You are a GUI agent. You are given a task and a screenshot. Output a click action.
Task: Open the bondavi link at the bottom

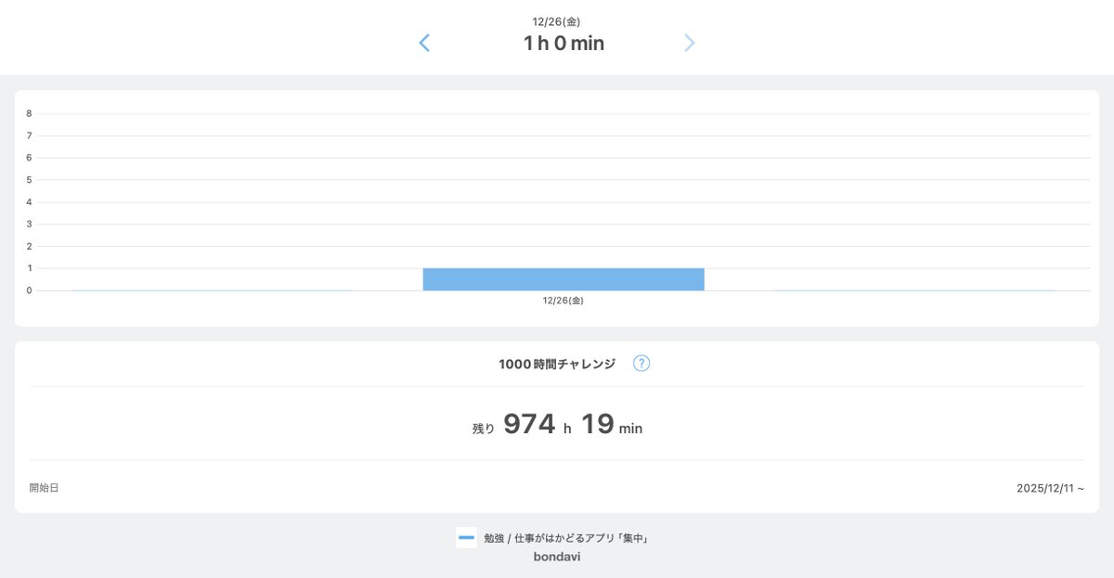point(556,557)
